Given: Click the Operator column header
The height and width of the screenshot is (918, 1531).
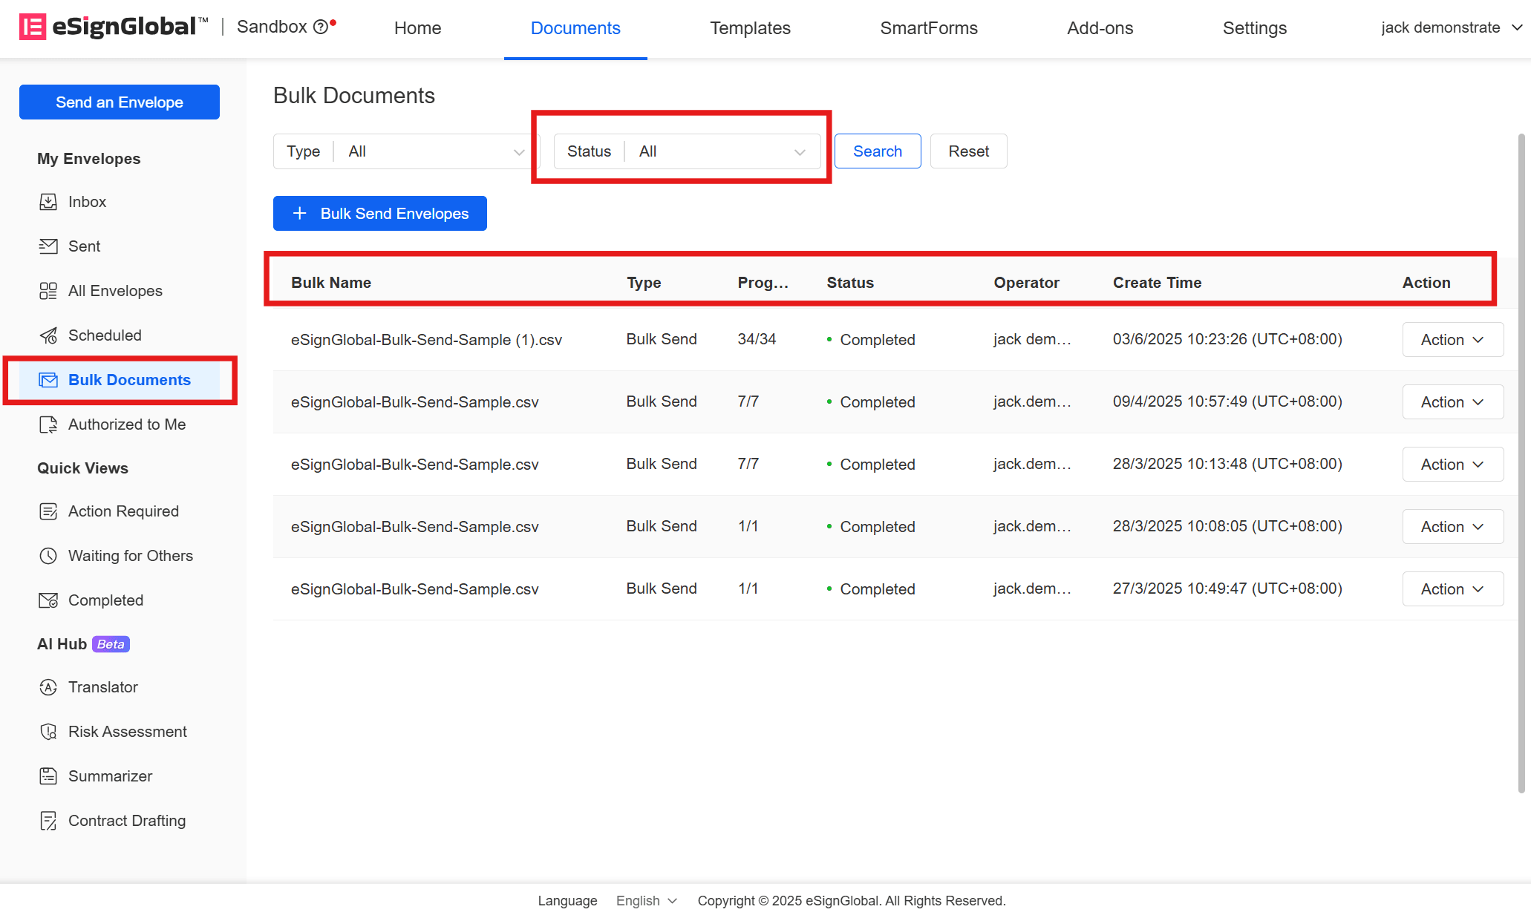Looking at the screenshot, I should point(1026,283).
